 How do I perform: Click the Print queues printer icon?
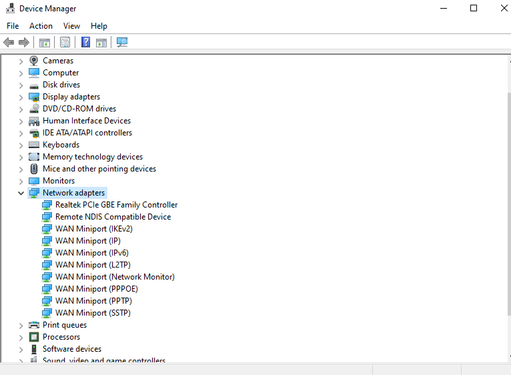click(34, 325)
